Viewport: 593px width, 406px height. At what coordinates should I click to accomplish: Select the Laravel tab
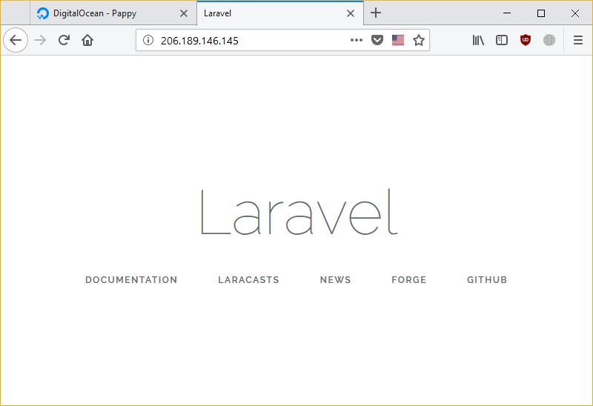(280, 13)
